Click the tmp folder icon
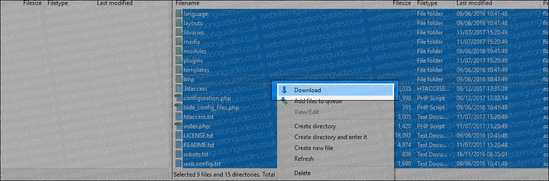Screen dimensions: 549x181 tap(179, 79)
